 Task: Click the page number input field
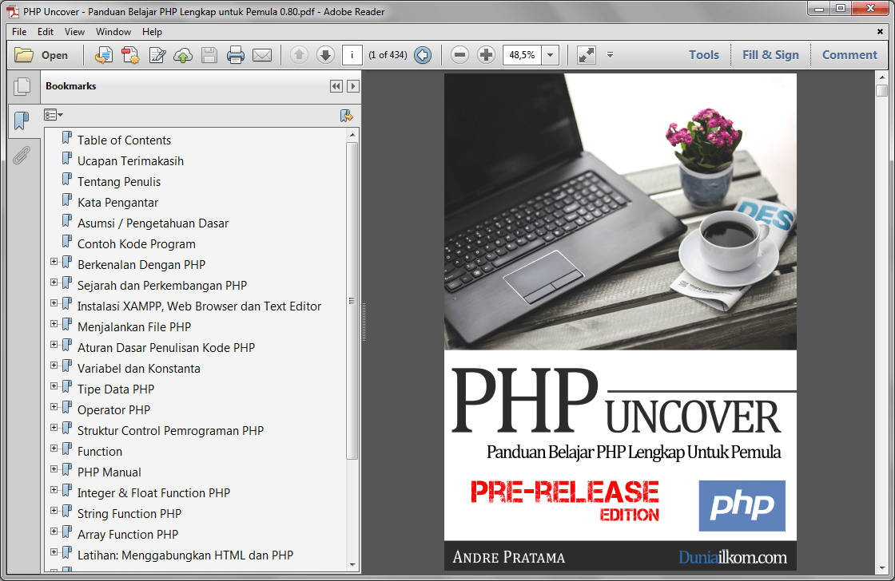(x=352, y=55)
